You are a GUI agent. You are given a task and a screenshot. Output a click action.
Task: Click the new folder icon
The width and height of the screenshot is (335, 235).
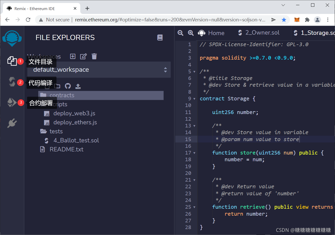coord(57,86)
